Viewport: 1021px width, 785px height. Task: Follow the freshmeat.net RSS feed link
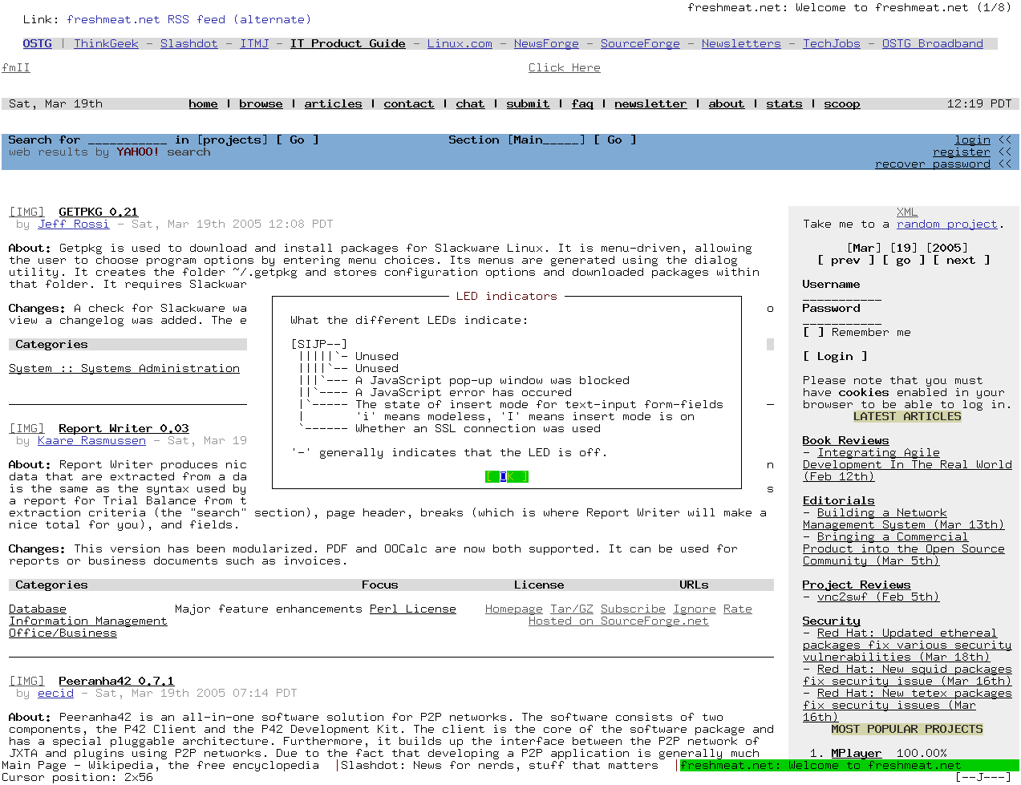pos(188,19)
